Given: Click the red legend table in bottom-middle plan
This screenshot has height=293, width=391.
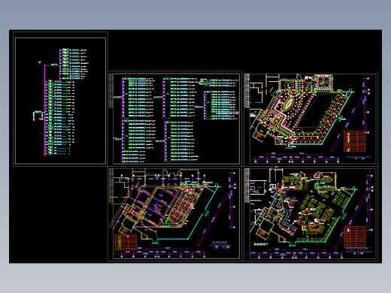Looking at the screenshot, I should click(x=126, y=242).
